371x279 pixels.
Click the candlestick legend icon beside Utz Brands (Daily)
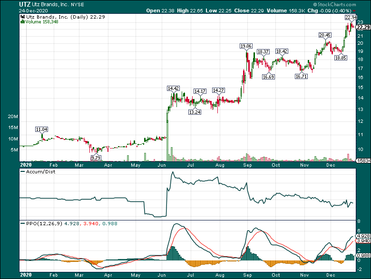click(x=22, y=17)
